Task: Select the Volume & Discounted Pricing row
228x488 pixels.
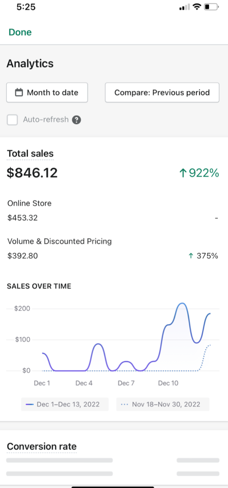Action: 114,248
